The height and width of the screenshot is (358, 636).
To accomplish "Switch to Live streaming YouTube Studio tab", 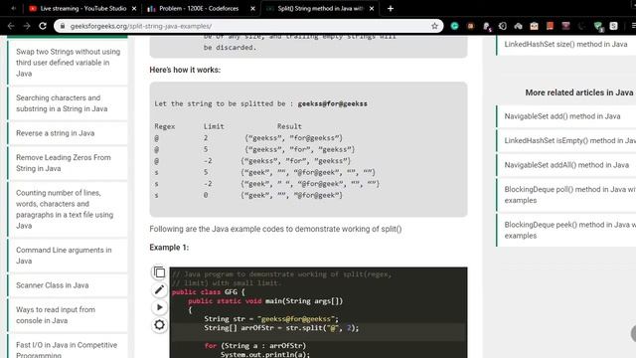I will [x=82, y=8].
